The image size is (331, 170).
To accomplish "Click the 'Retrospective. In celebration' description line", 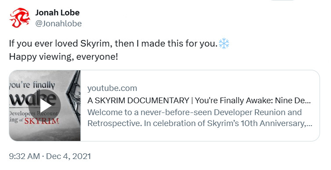I will 200,123.
